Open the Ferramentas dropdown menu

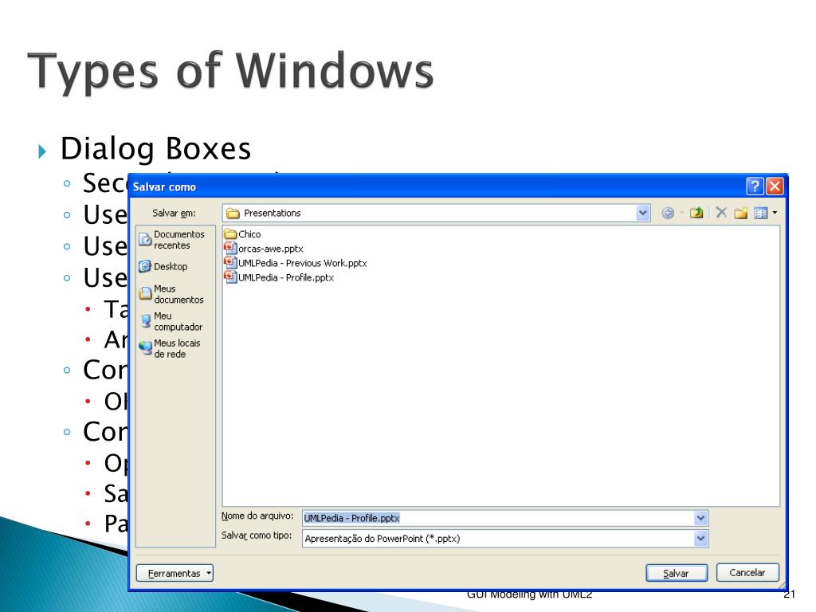175,574
